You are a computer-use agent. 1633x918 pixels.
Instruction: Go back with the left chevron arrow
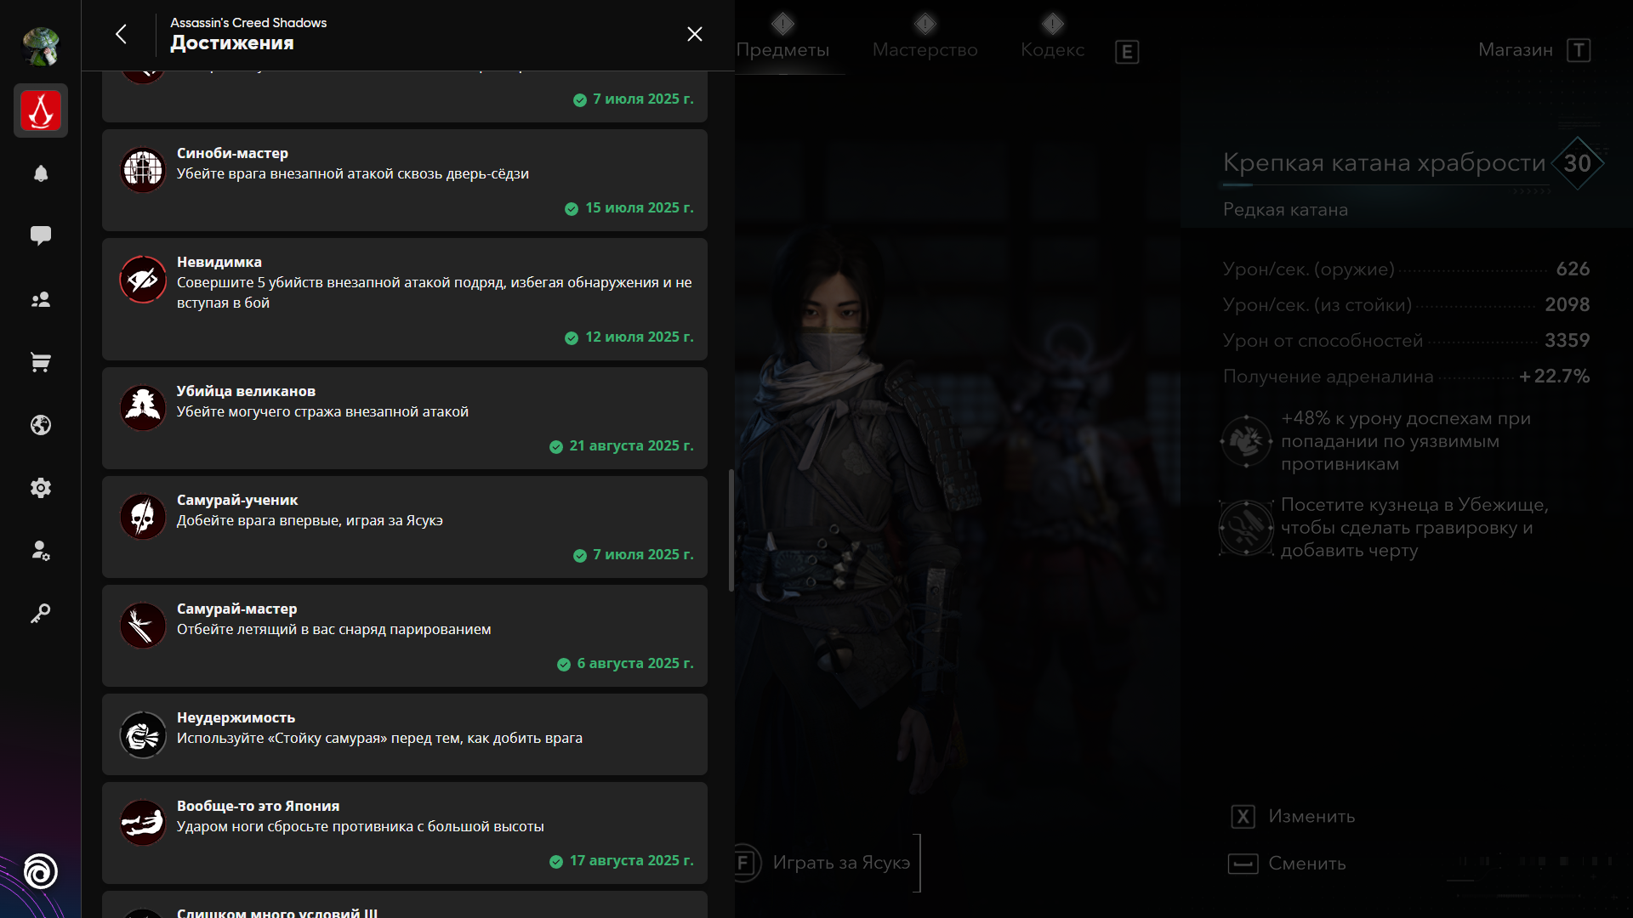pos(121,34)
